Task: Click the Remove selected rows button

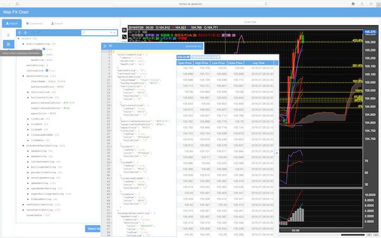Action: pos(206,57)
